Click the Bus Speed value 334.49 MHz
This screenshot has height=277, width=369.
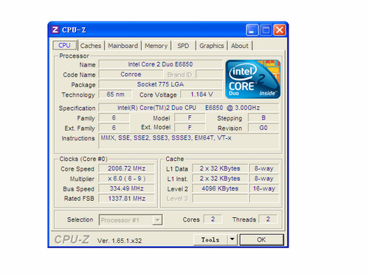click(126, 188)
